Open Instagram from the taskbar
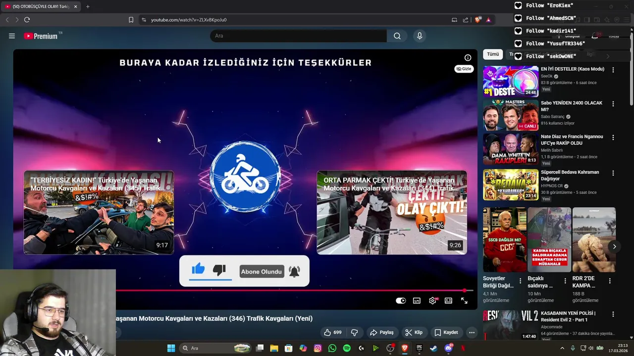 point(318,348)
